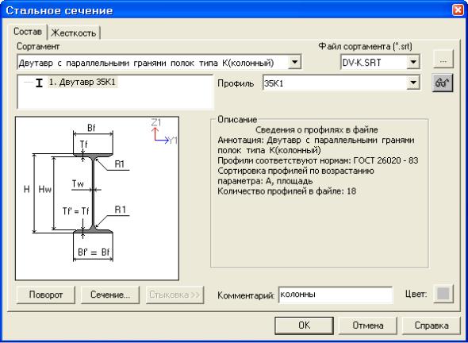
Task: Click the disabled Стыковка >> button
Action: [175, 295]
